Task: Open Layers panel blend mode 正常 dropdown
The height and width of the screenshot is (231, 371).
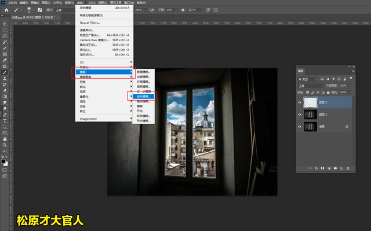Action: point(311,86)
